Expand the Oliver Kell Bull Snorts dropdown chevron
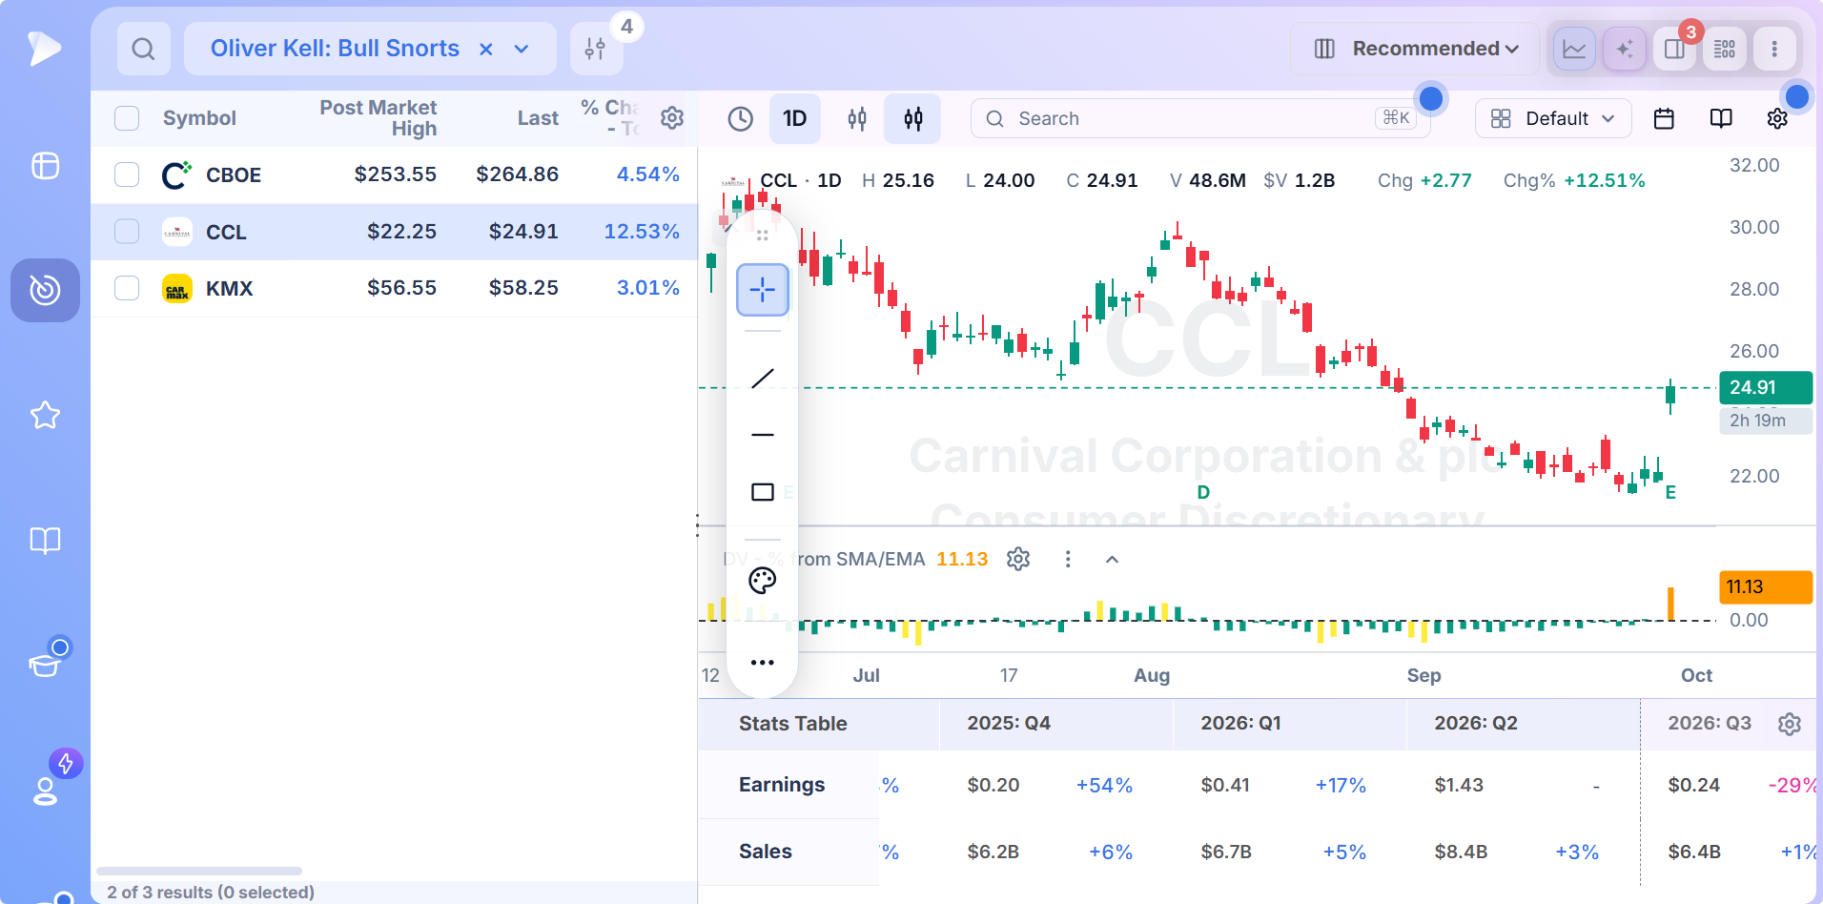Viewport: 1823px width, 904px height. (522, 49)
